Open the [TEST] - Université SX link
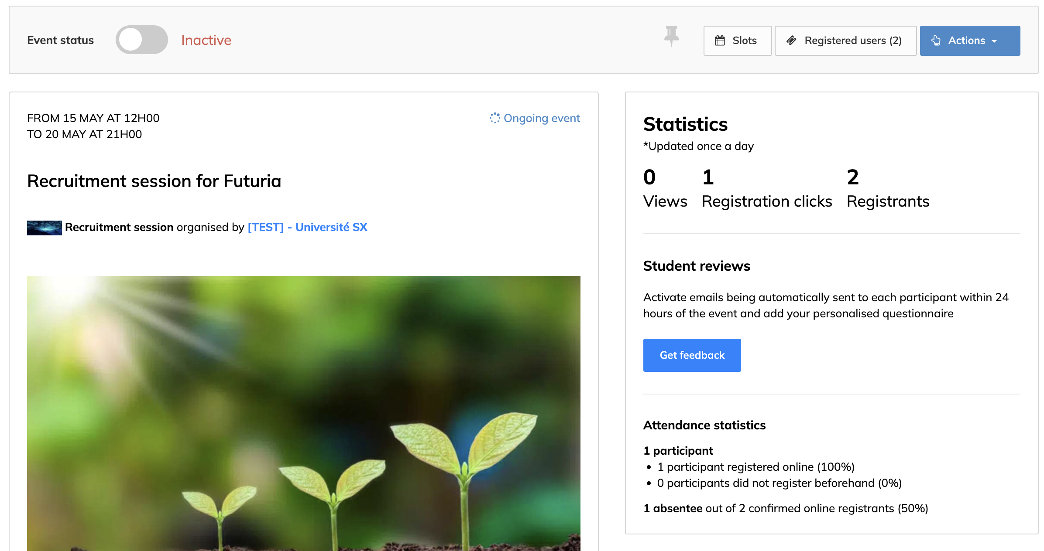 307,227
